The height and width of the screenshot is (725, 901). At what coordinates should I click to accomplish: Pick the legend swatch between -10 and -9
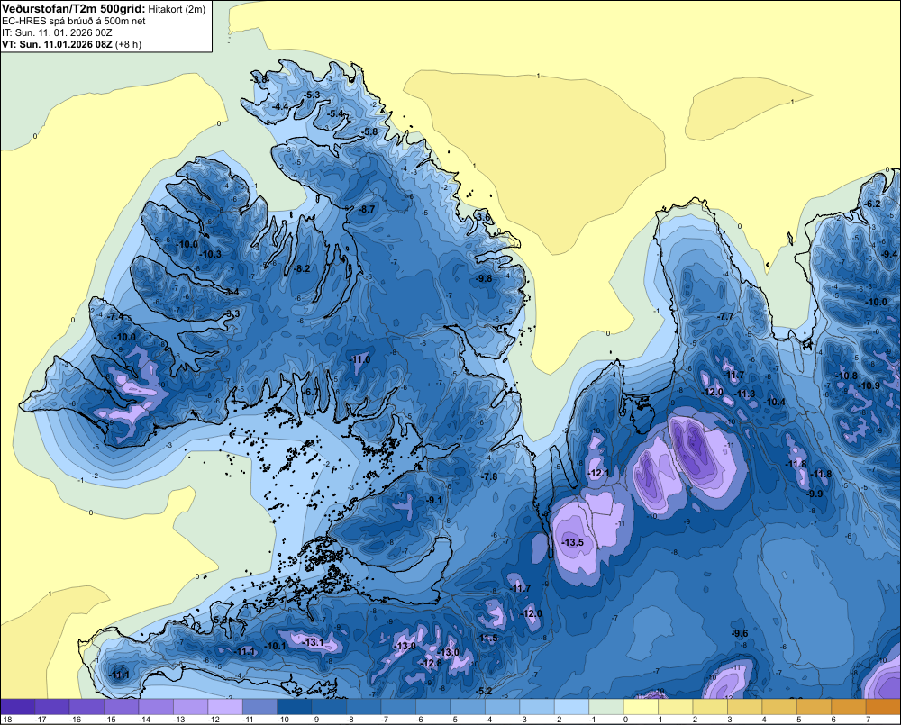[295, 707]
